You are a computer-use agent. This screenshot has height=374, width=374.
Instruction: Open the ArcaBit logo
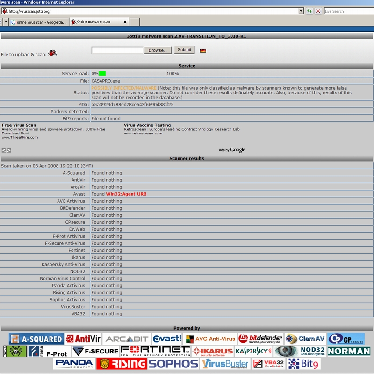click(127, 339)
